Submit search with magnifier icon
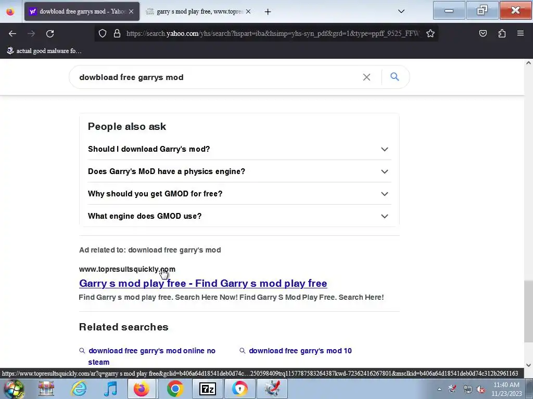 [x=395, y=77]
